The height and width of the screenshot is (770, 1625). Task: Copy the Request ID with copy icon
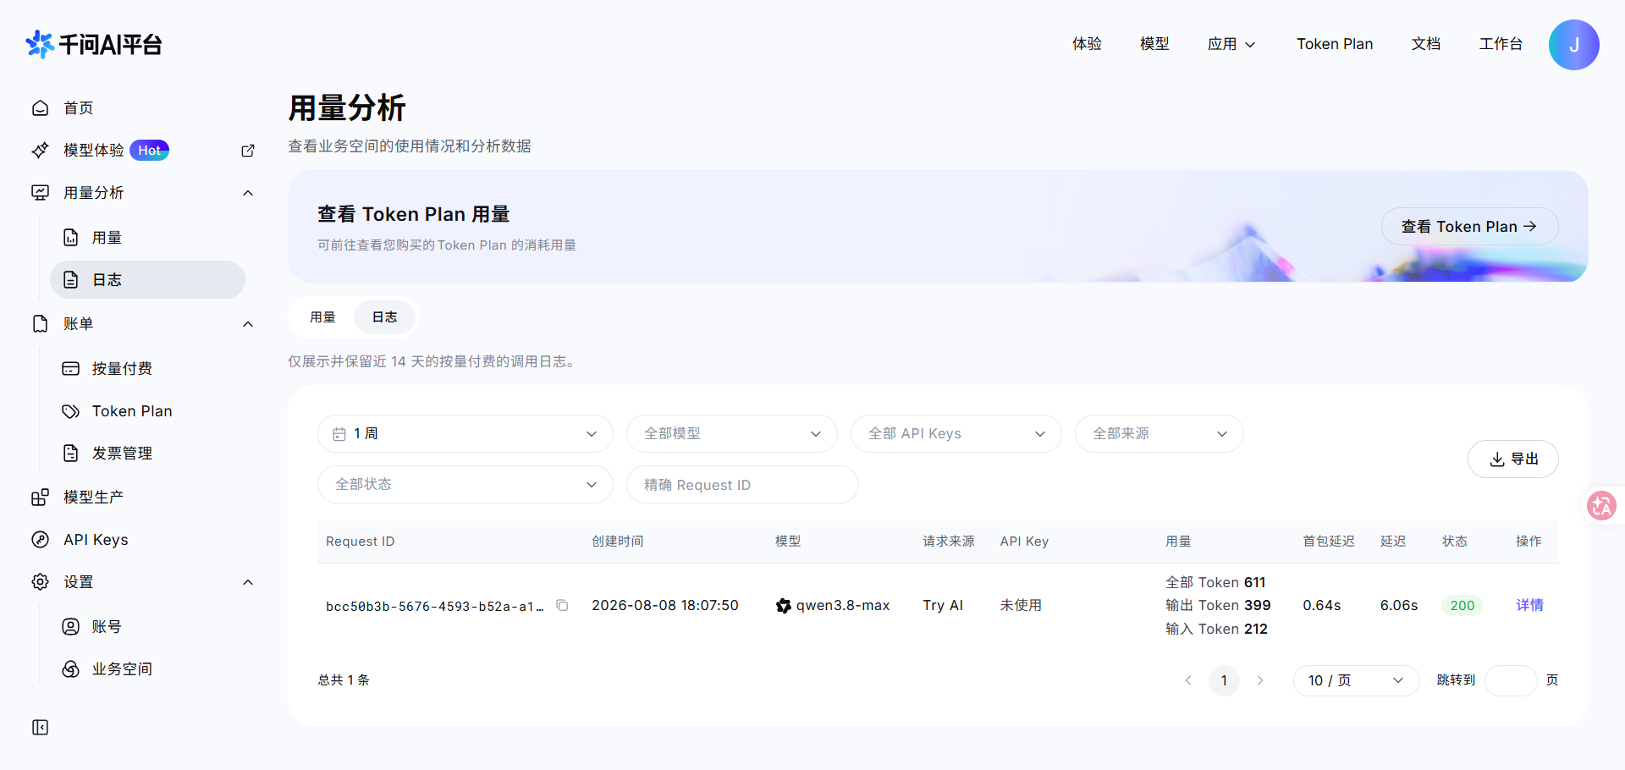[x=562, y=605]
